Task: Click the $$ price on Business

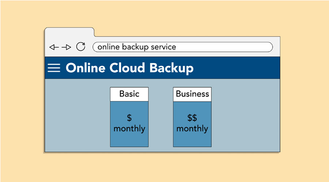Action: [x=192, y=118]
